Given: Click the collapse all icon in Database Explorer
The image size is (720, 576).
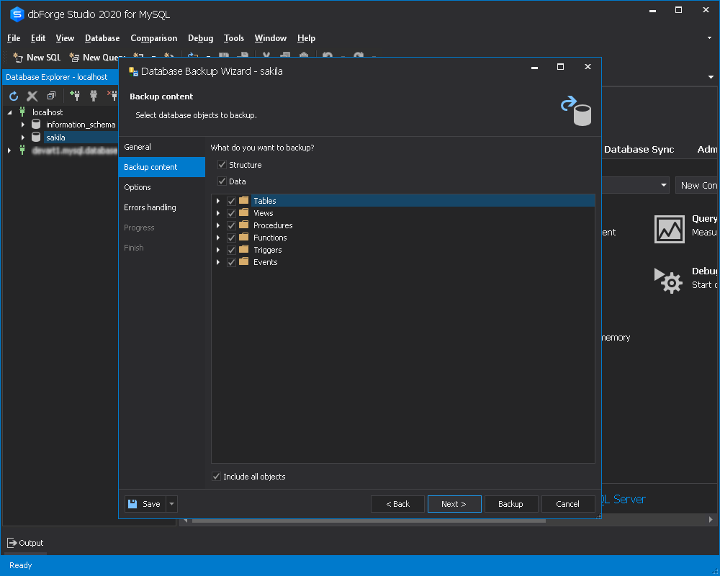Looking at the screenshot, I should pyautogui.click(x=51, y=96).
